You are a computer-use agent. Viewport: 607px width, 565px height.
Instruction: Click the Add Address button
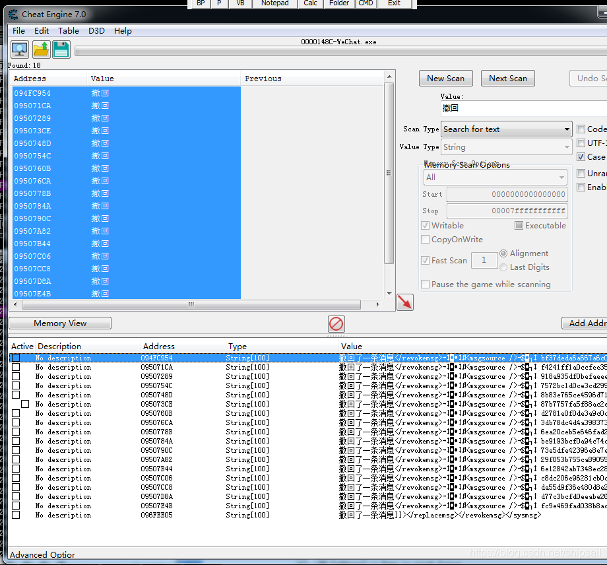point(585,323)
